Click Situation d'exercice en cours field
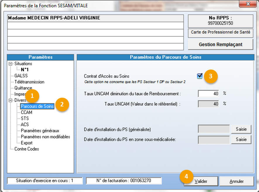 (44, 181)
